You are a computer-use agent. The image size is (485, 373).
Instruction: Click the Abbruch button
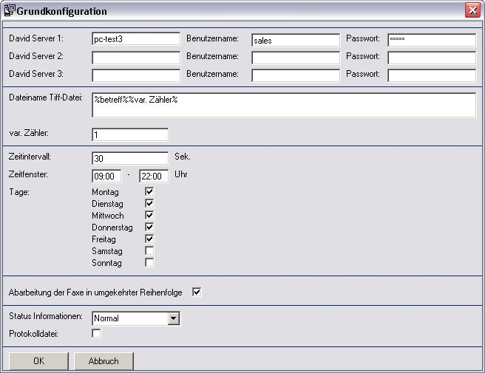tap(104, 361)
